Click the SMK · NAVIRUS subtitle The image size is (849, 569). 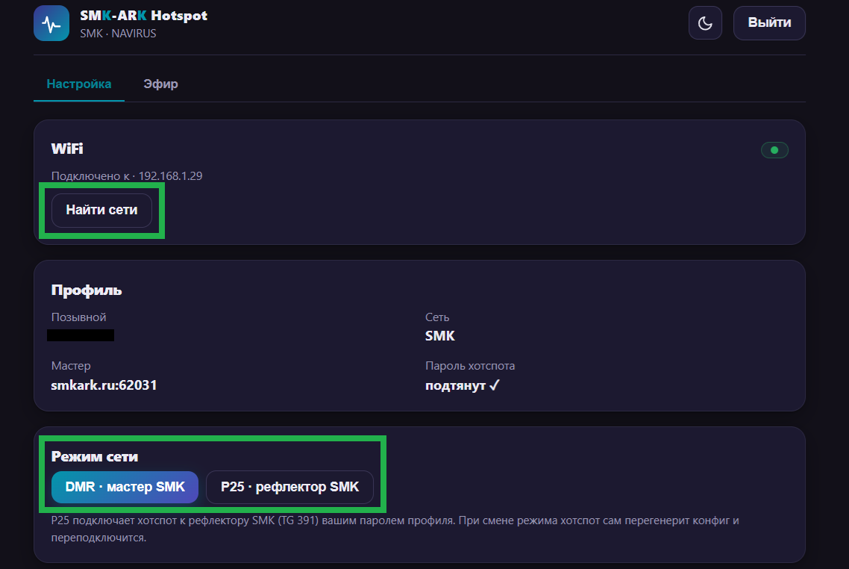pyautogui.click(x=118, y=34)
